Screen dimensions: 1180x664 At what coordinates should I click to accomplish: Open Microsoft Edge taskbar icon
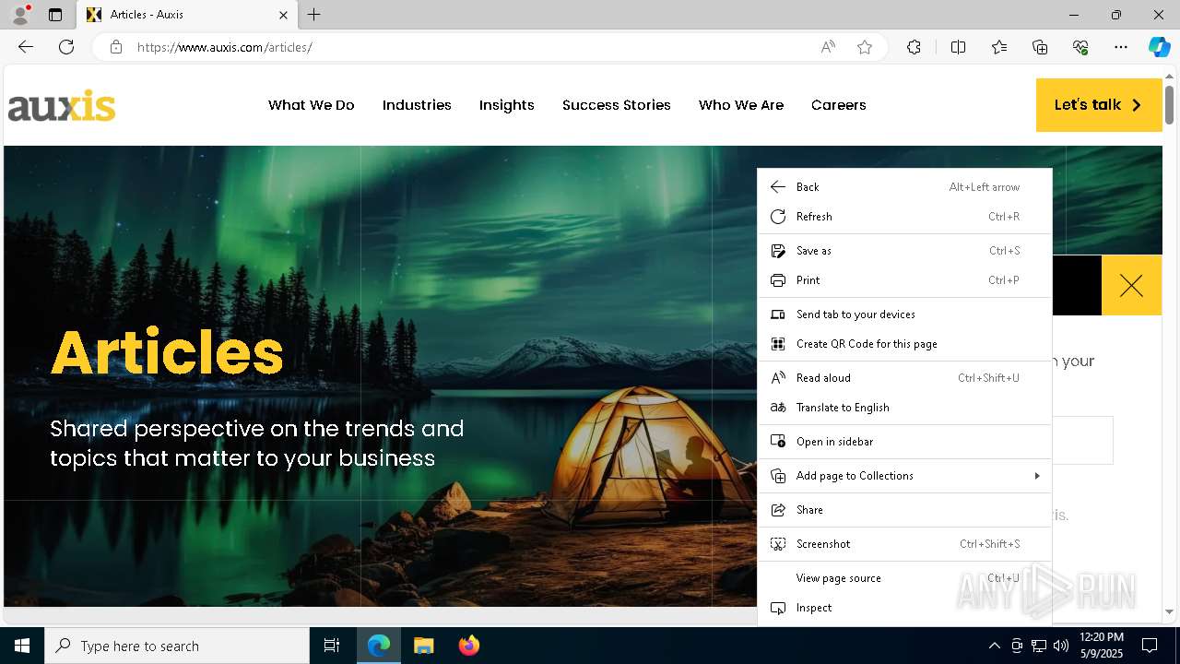(x=379, y=646)
